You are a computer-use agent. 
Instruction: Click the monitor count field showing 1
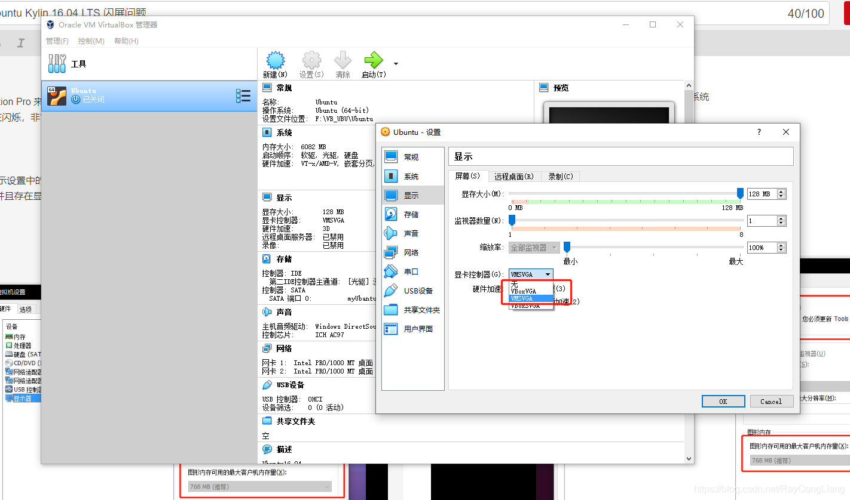762,221
